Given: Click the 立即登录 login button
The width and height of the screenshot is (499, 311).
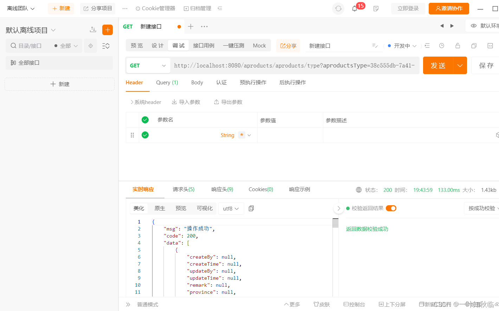Looking at the screenshot, I should (x=408, y=8).
